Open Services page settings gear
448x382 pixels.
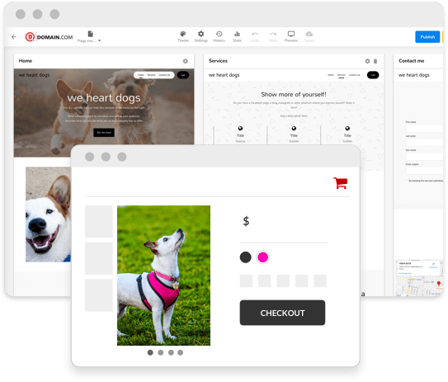coord(367,61)
